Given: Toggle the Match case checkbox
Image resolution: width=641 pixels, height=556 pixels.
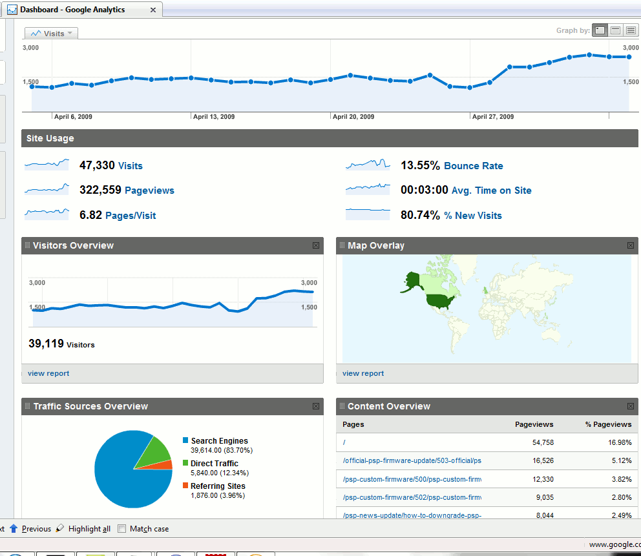Looking at the screenshot, I should tap(122, 529).
